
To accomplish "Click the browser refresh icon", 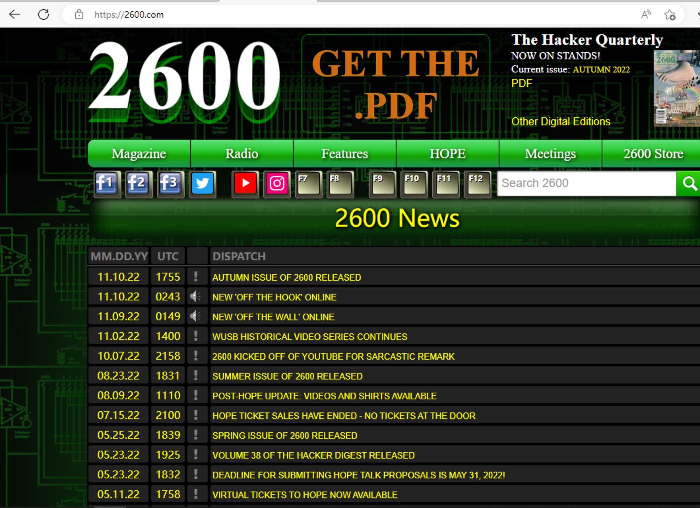I will click(44, 14).
